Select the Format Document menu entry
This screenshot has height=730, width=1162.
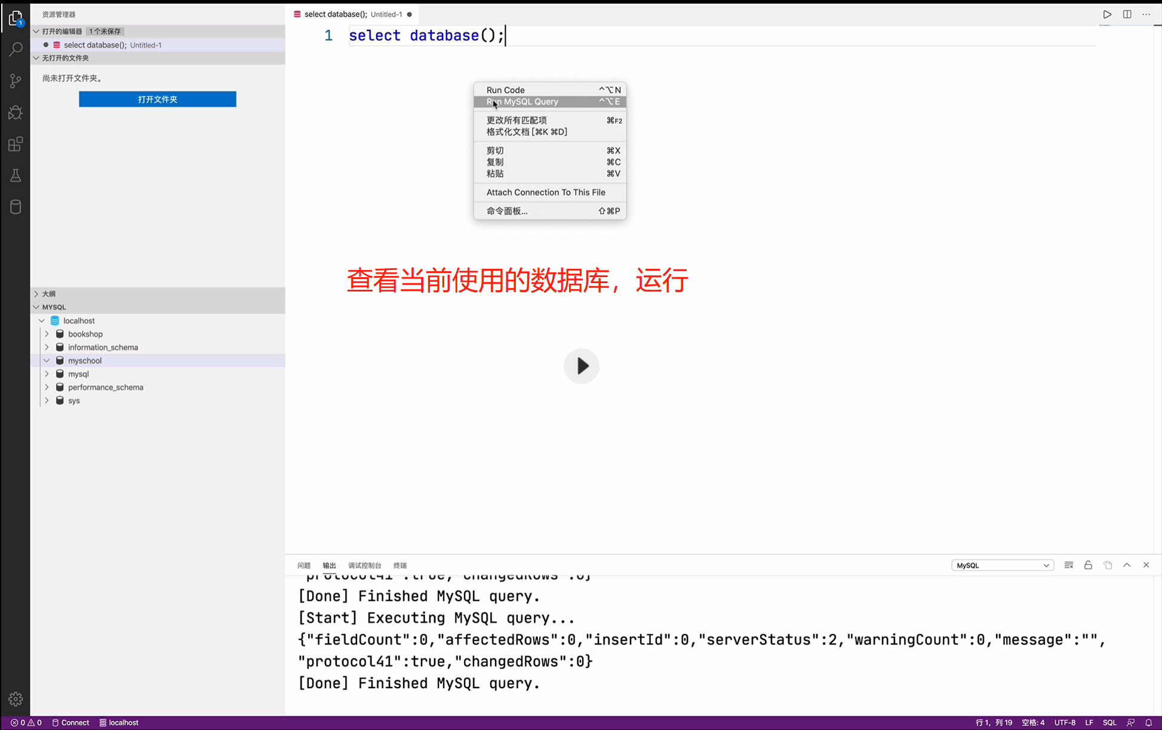click(550, 132)
